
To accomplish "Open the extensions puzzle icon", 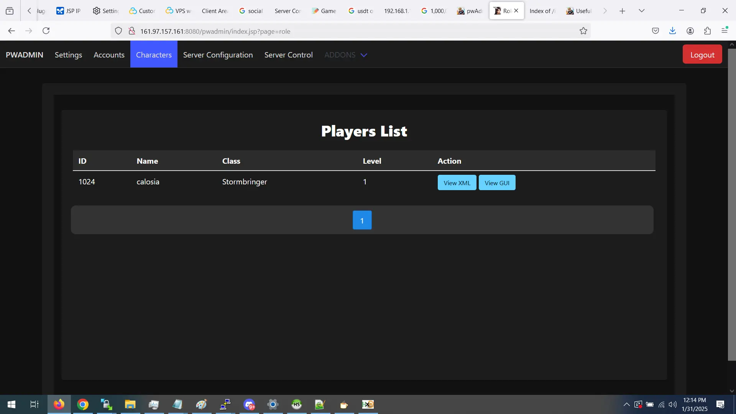I will (707, 31).
